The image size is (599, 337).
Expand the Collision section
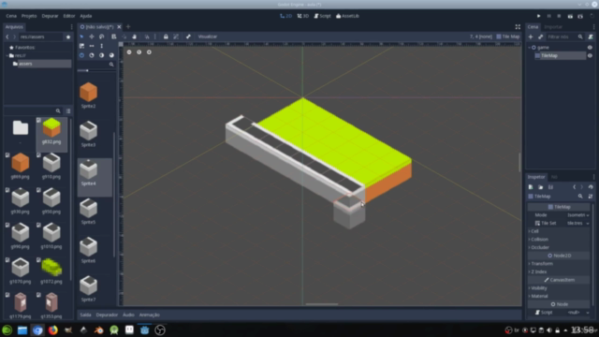coord(559,240)
